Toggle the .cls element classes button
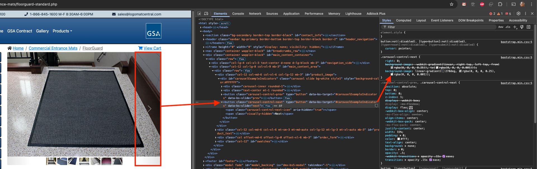This screenshot has height=169, width=537. [508, 27]
